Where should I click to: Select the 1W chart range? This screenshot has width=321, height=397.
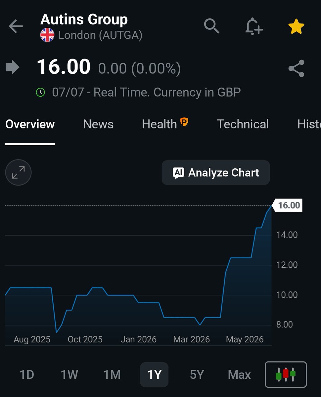click(69, 375)
